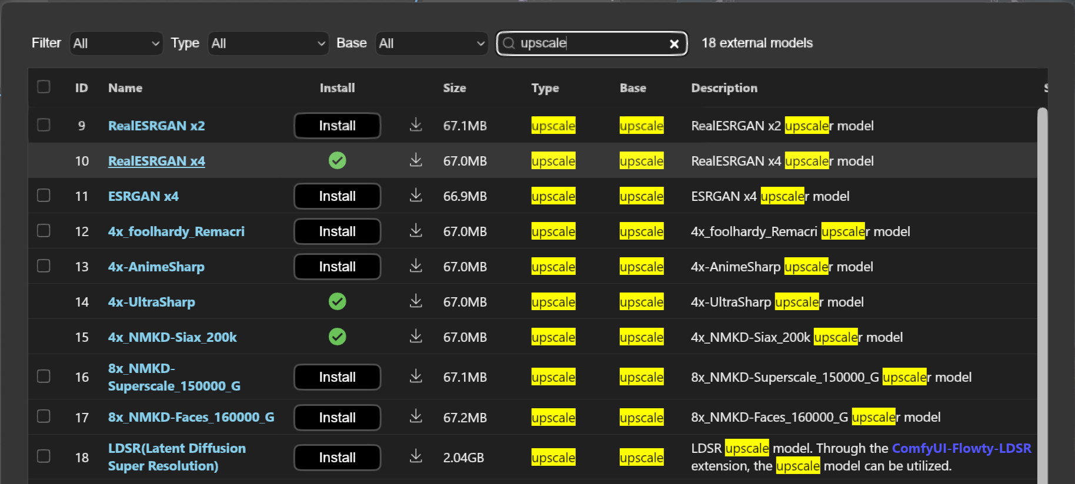The height and width of the screenshot is (484, 1075).
Task: Sort by Install column header
Action: [337, 88]
